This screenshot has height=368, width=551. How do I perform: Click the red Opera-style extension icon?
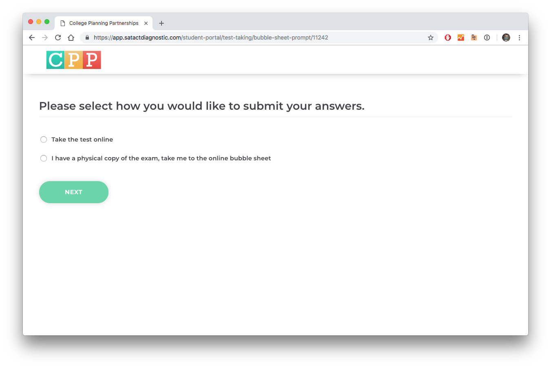[x=448, y=38]
